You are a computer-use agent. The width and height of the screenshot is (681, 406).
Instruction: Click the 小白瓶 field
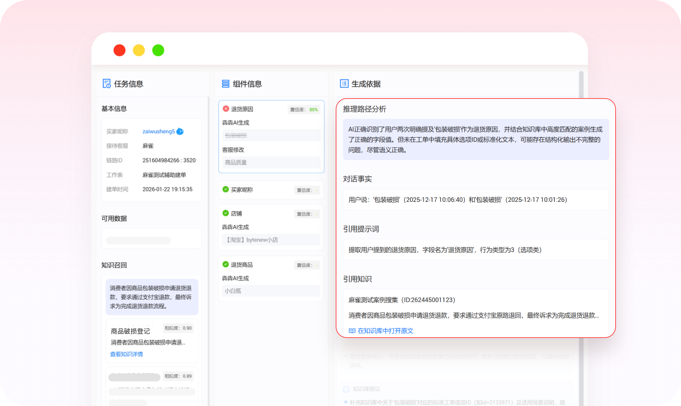pyautogui.click(x=271, y=291)
